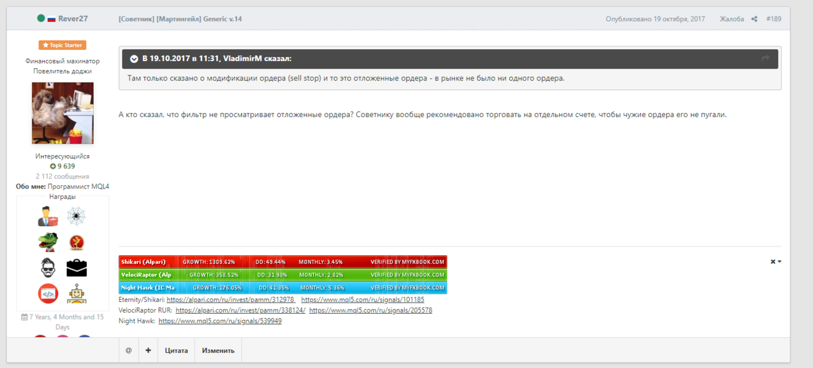Collapse the VladimirM quote with chevron
The height and width of the screenshot is (368, 813).
click(134, 59)
